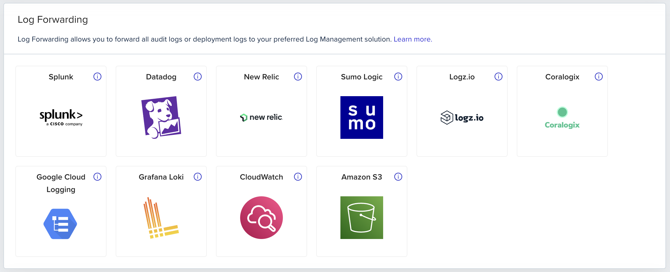Open info icon on Sumo Logic card
Screen dimensions: 670x272
click(398, 77)
